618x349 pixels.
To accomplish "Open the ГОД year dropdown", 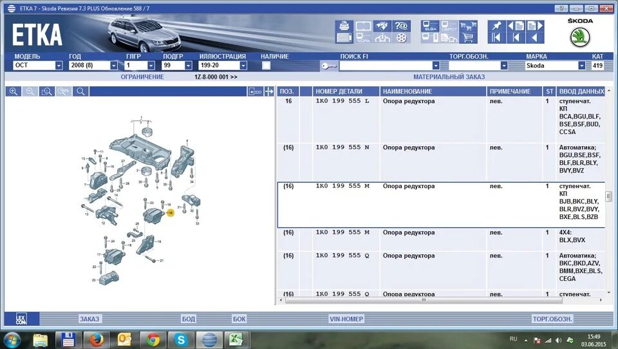I will point(114,66).
